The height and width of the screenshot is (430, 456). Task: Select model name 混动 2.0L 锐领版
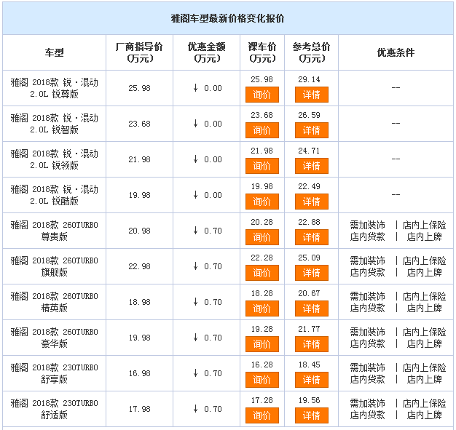coord(55,159)
